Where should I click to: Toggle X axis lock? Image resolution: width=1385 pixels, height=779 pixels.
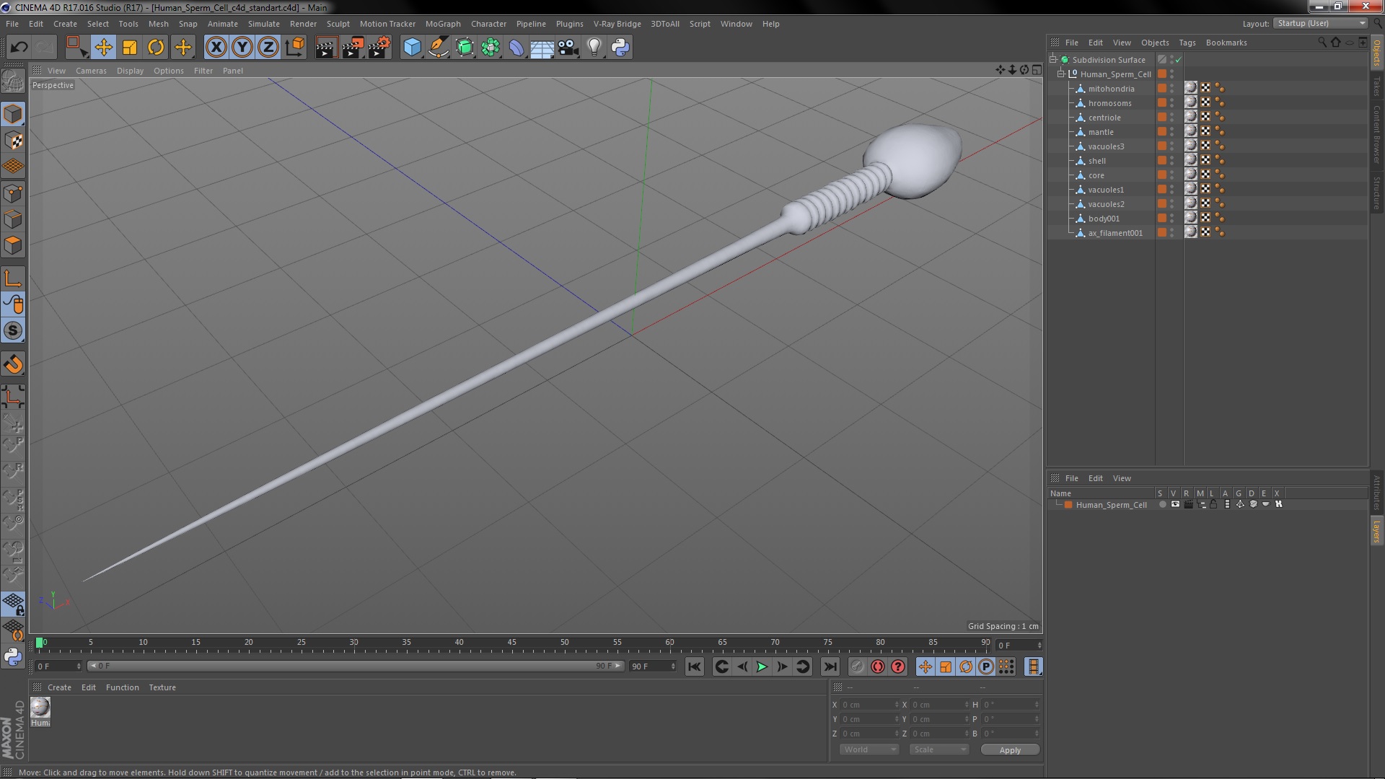(216, 48)
